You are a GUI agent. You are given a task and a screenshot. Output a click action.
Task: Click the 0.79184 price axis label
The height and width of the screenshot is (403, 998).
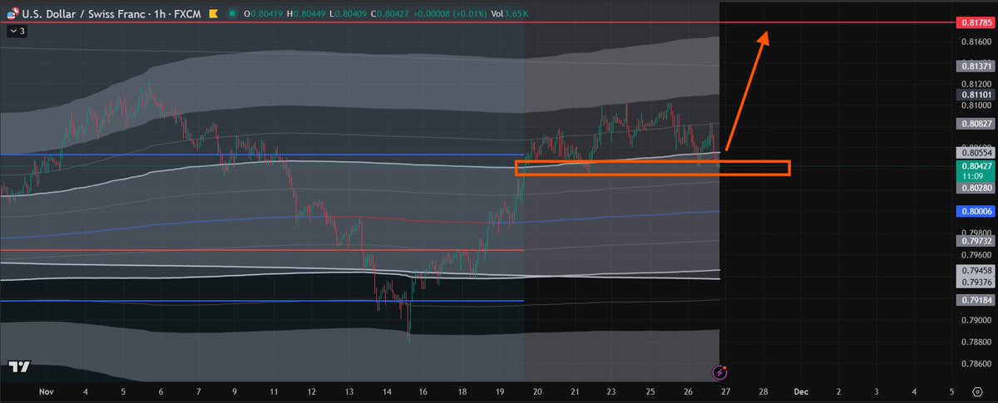(x=974, y=302)
